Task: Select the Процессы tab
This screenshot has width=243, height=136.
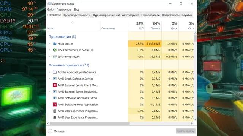Action: coord(54,15)
